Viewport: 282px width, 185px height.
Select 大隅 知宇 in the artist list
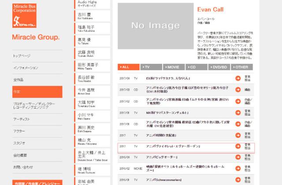pyautogui.click(x=92, y=104)
